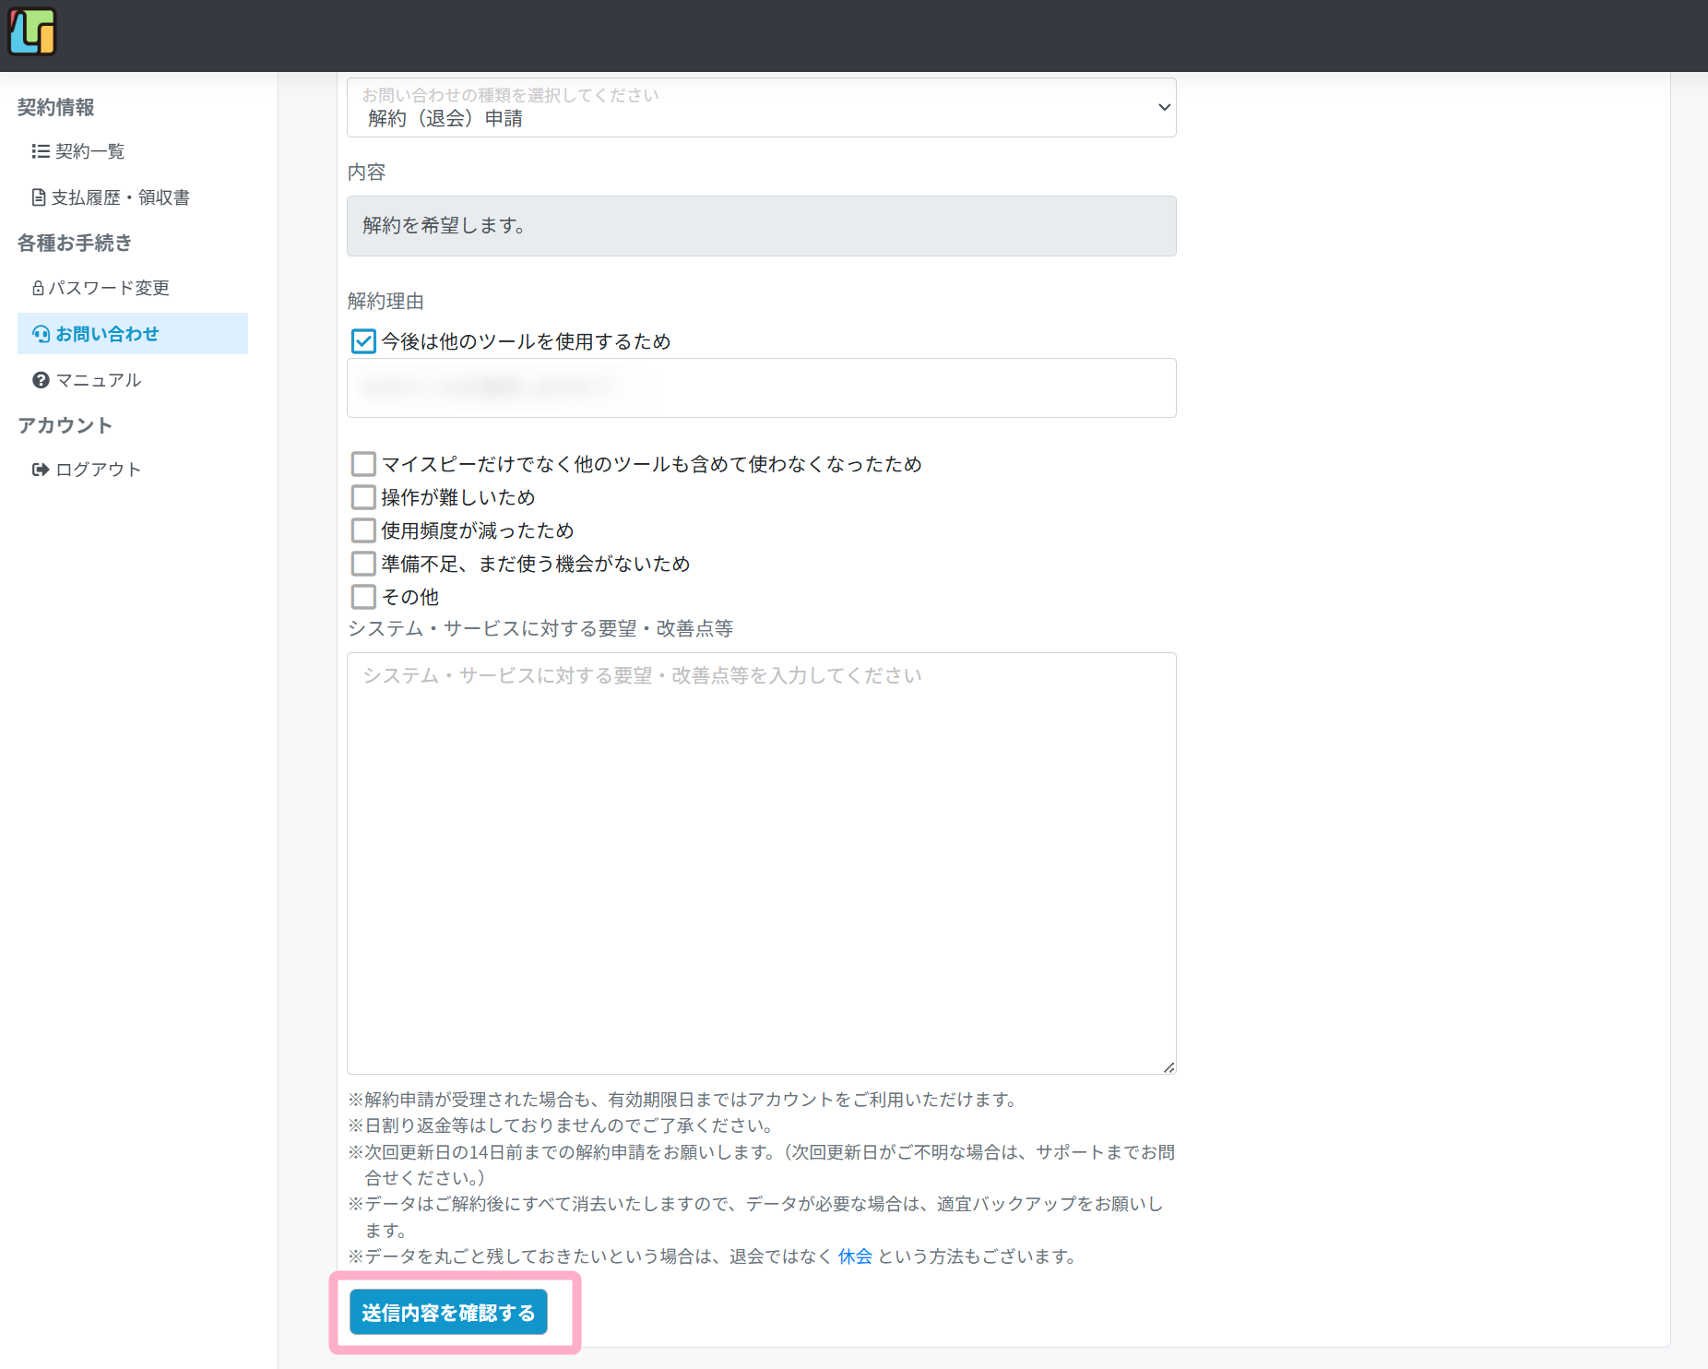Click the document icon beside 支払履歴・領収書
This screenshot has height=1369, width=1708.
[x=39, y=197]
